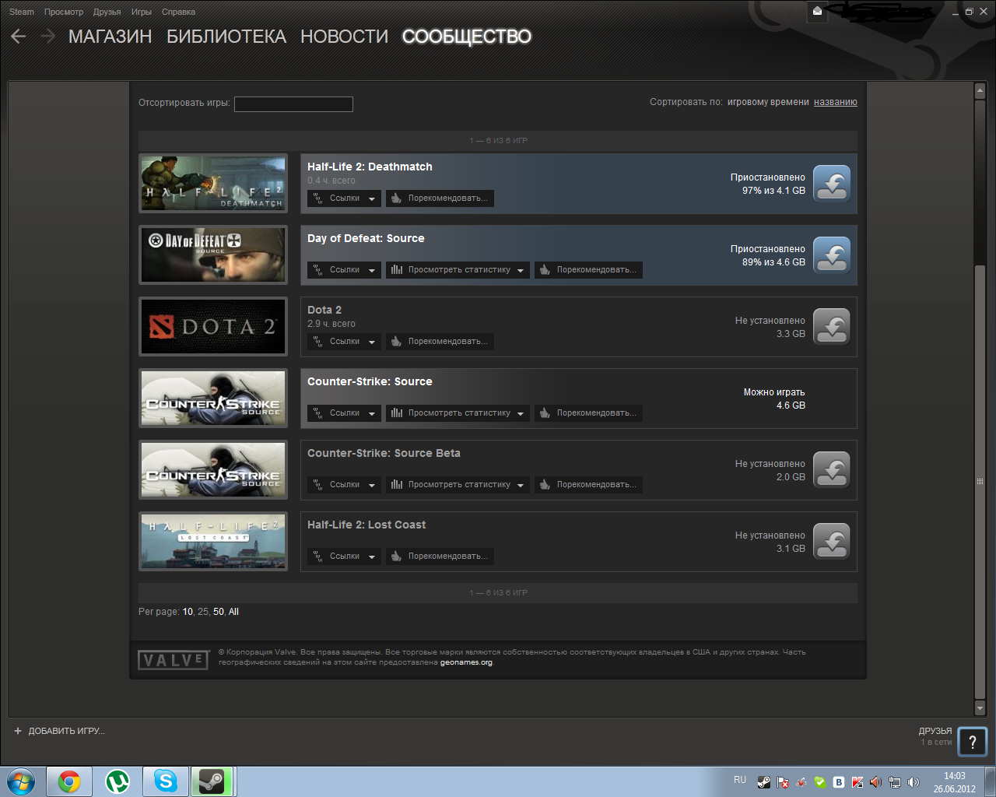
Task: Click the vertical page scrollbar thumb
Action: (x=980, y=483)
